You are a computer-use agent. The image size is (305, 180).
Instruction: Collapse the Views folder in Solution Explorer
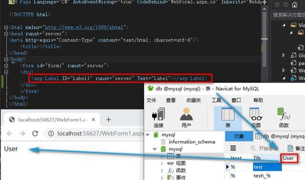click(284, 25)
